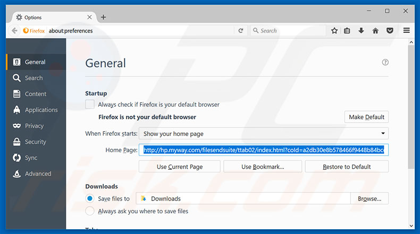Open the Search preferences pane
420x234 pixels.
(36, 78)
